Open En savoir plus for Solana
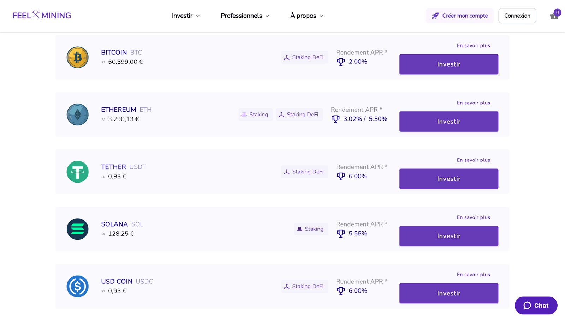The image size is (565, 320). tap(474, 217)
